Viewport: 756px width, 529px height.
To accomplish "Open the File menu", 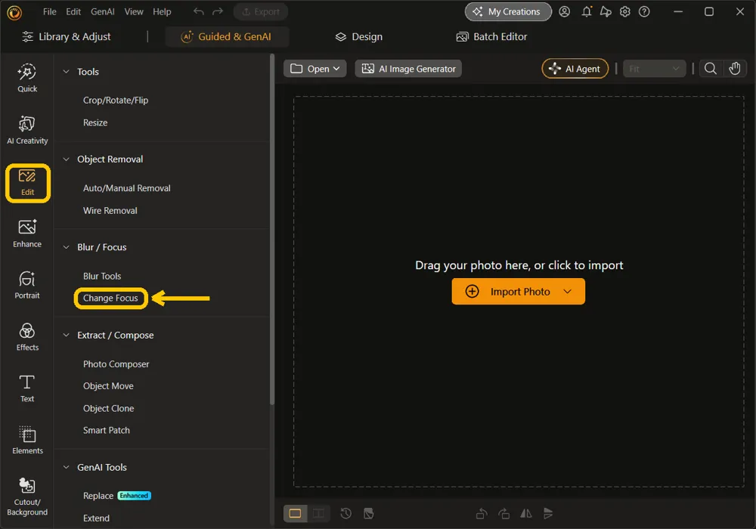I will coord(50,11).
